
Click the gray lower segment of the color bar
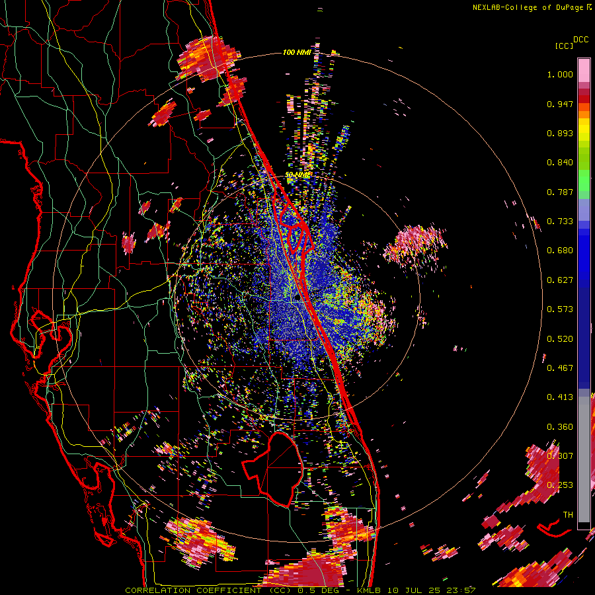[x=584, y=459]
